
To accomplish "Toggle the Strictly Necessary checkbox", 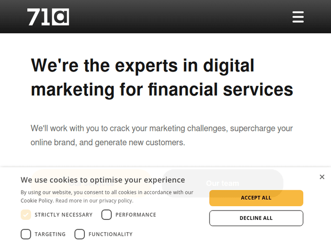I will click(x=26, y=215).
